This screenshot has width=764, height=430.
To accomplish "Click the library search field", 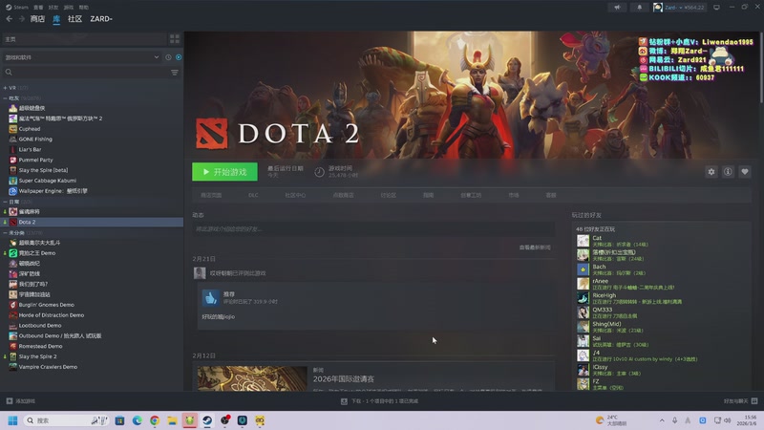I will (86, 73).
